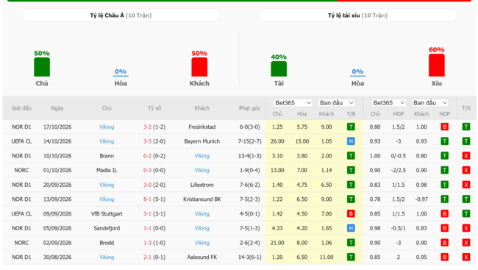Click green T/X badge in VfB Stuttgart row
Screen dimensions: 478x270
(466, 214)
